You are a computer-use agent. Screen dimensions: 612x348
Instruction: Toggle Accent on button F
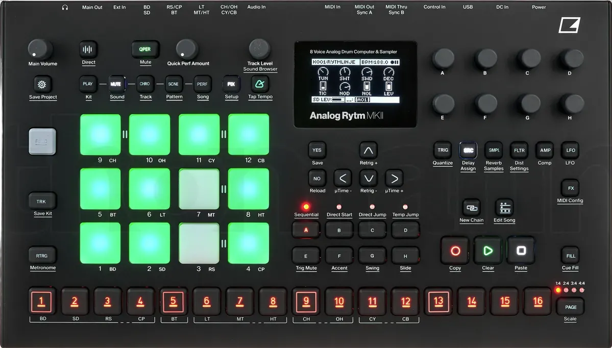coord(339,256)
